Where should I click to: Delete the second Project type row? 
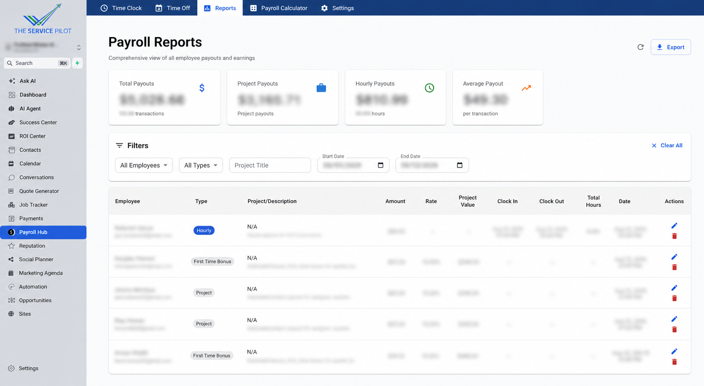[x=674, y=329]
